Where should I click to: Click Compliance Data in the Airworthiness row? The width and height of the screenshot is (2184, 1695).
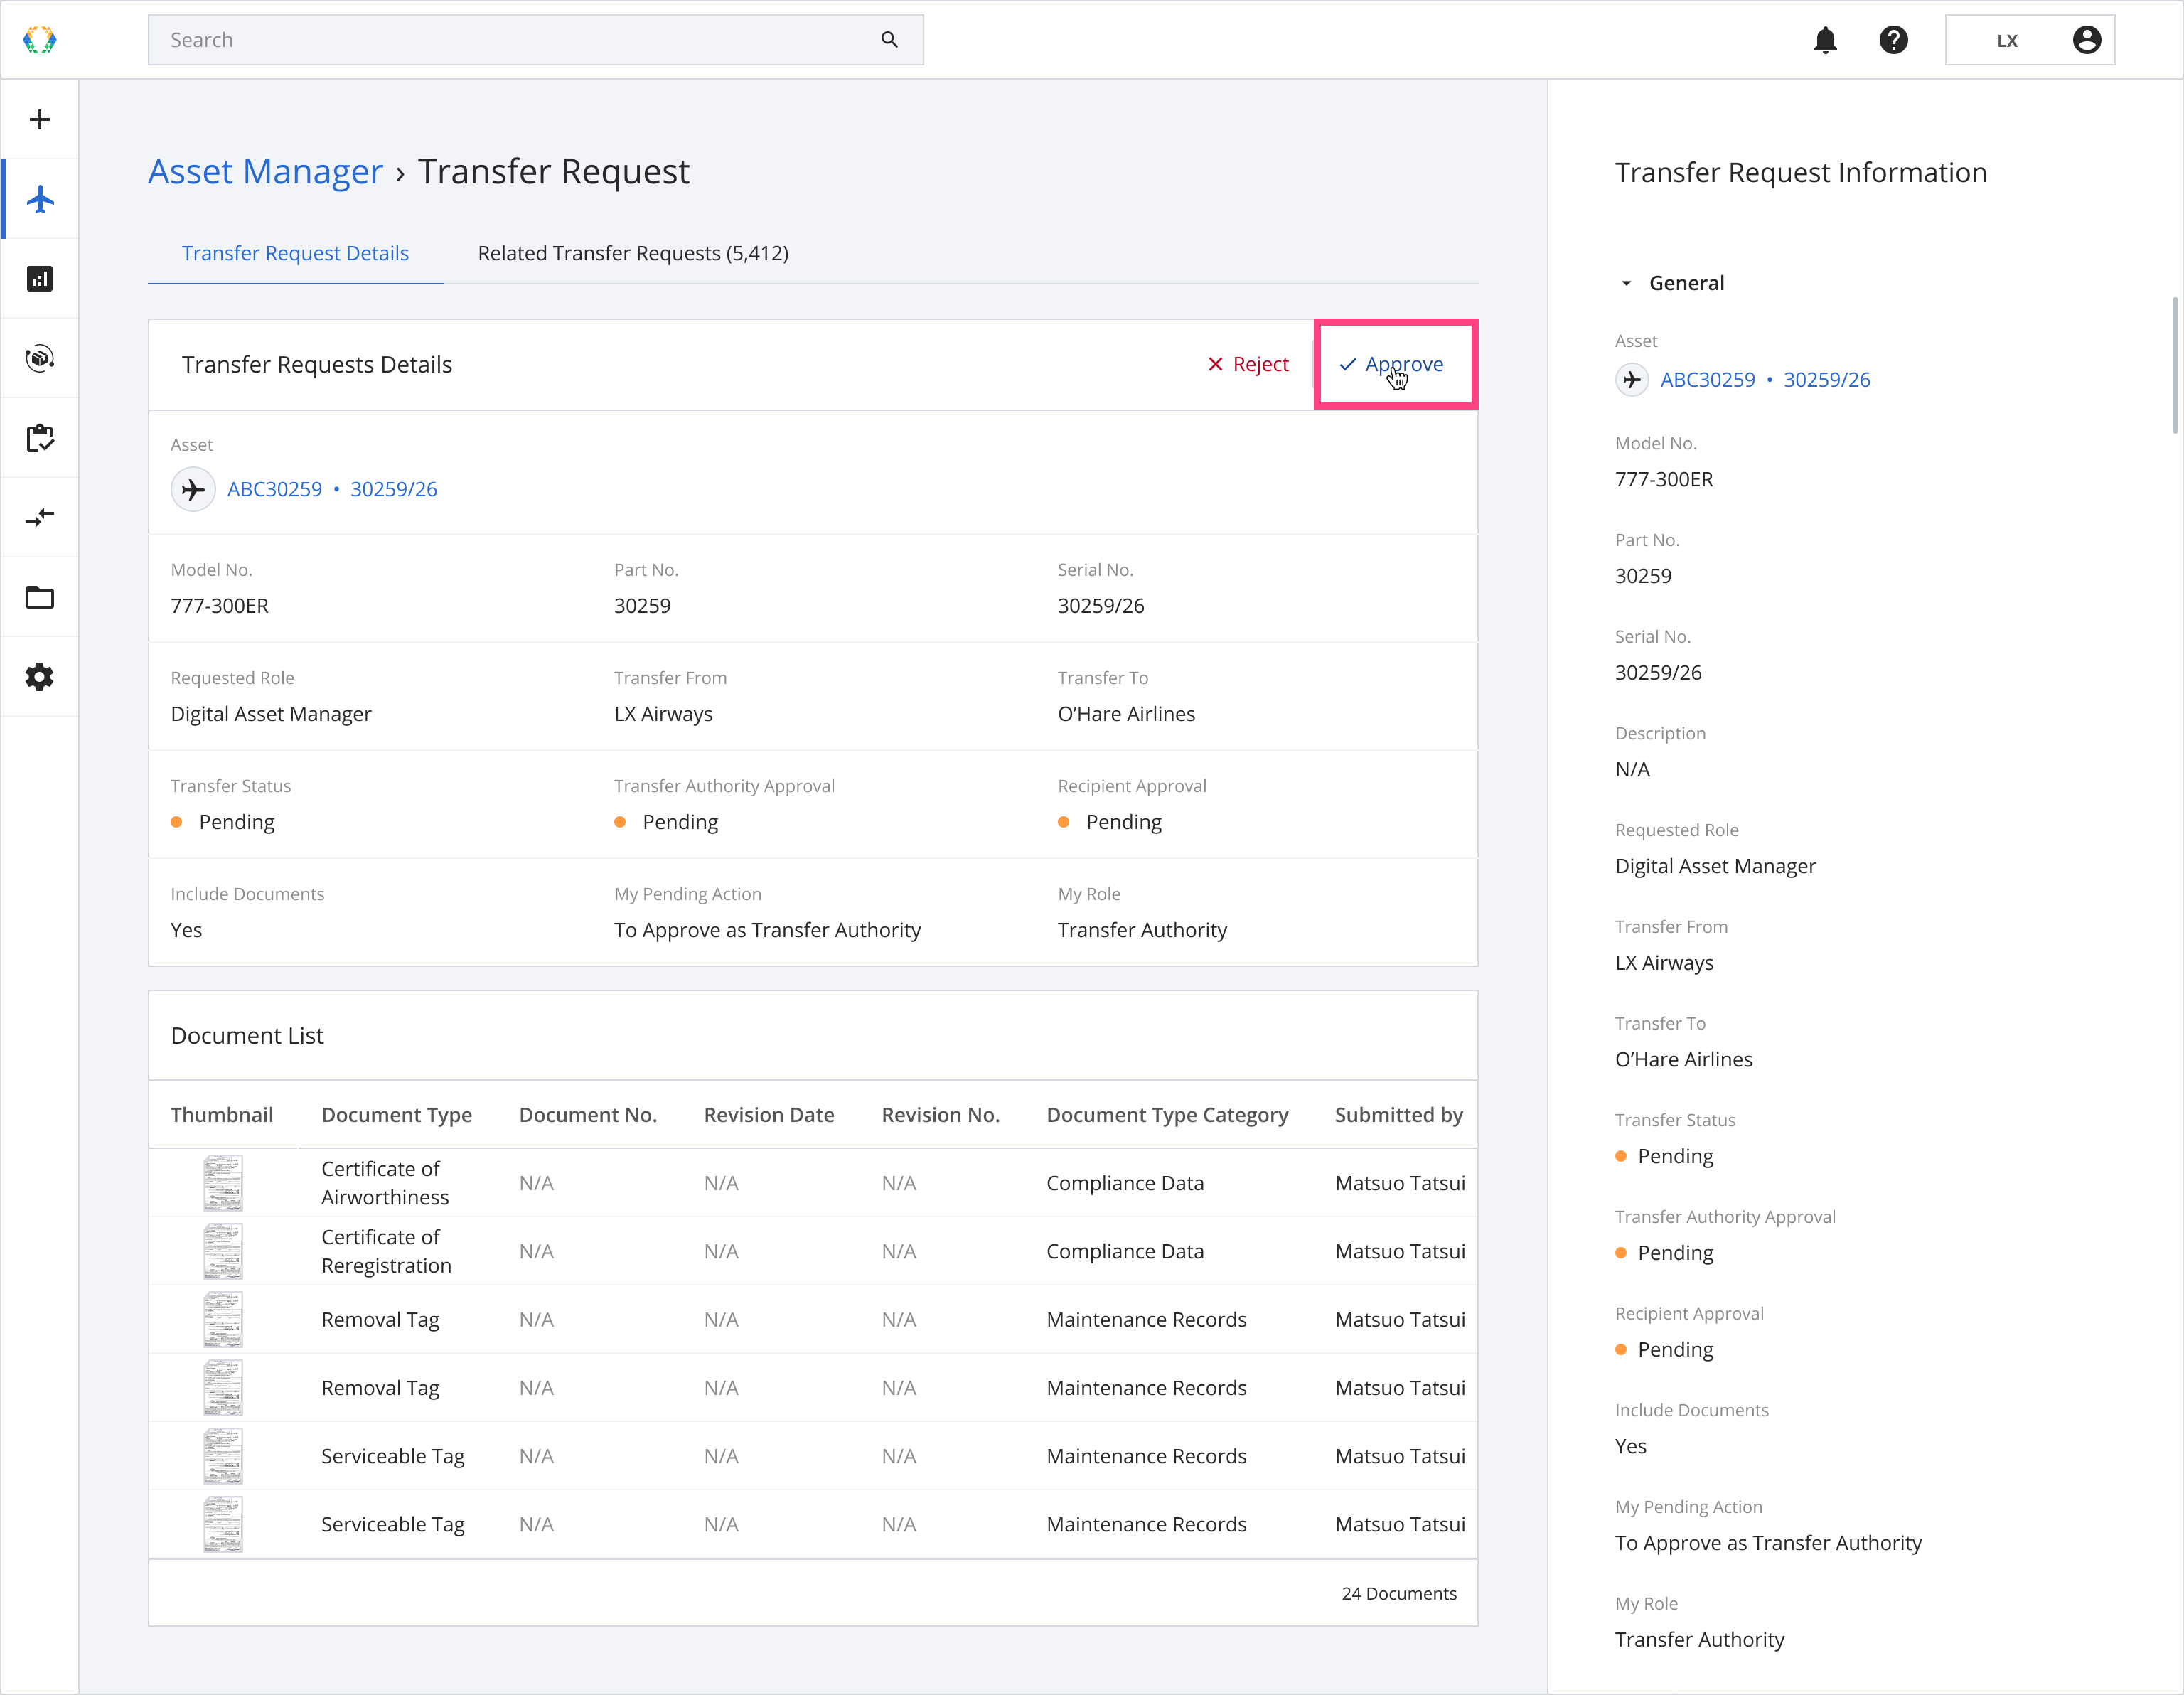tap(1125, 1183)
